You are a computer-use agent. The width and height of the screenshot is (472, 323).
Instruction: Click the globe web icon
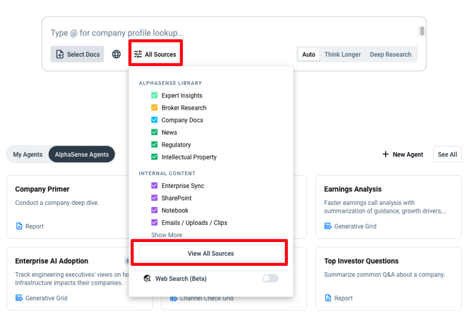[117, 54]
